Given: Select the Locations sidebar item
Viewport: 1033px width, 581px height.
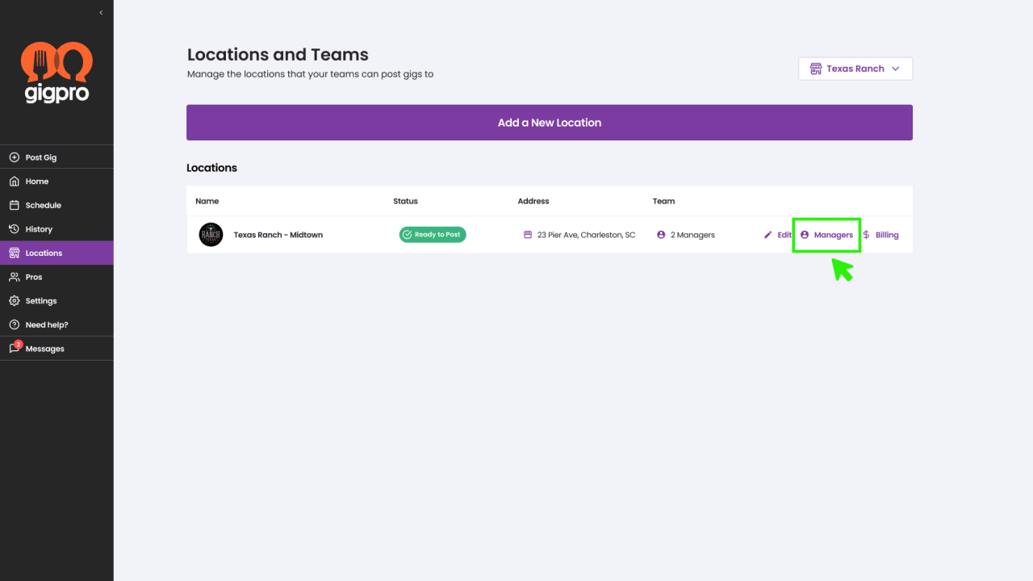Looking at the screenshot, I should [56, 253].
